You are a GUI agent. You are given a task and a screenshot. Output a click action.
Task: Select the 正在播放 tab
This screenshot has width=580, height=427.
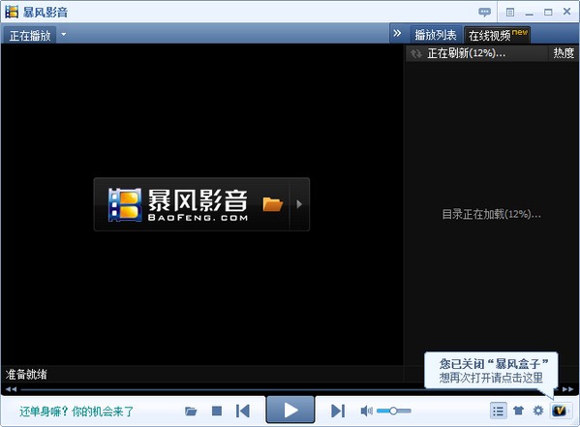[30, 35]
